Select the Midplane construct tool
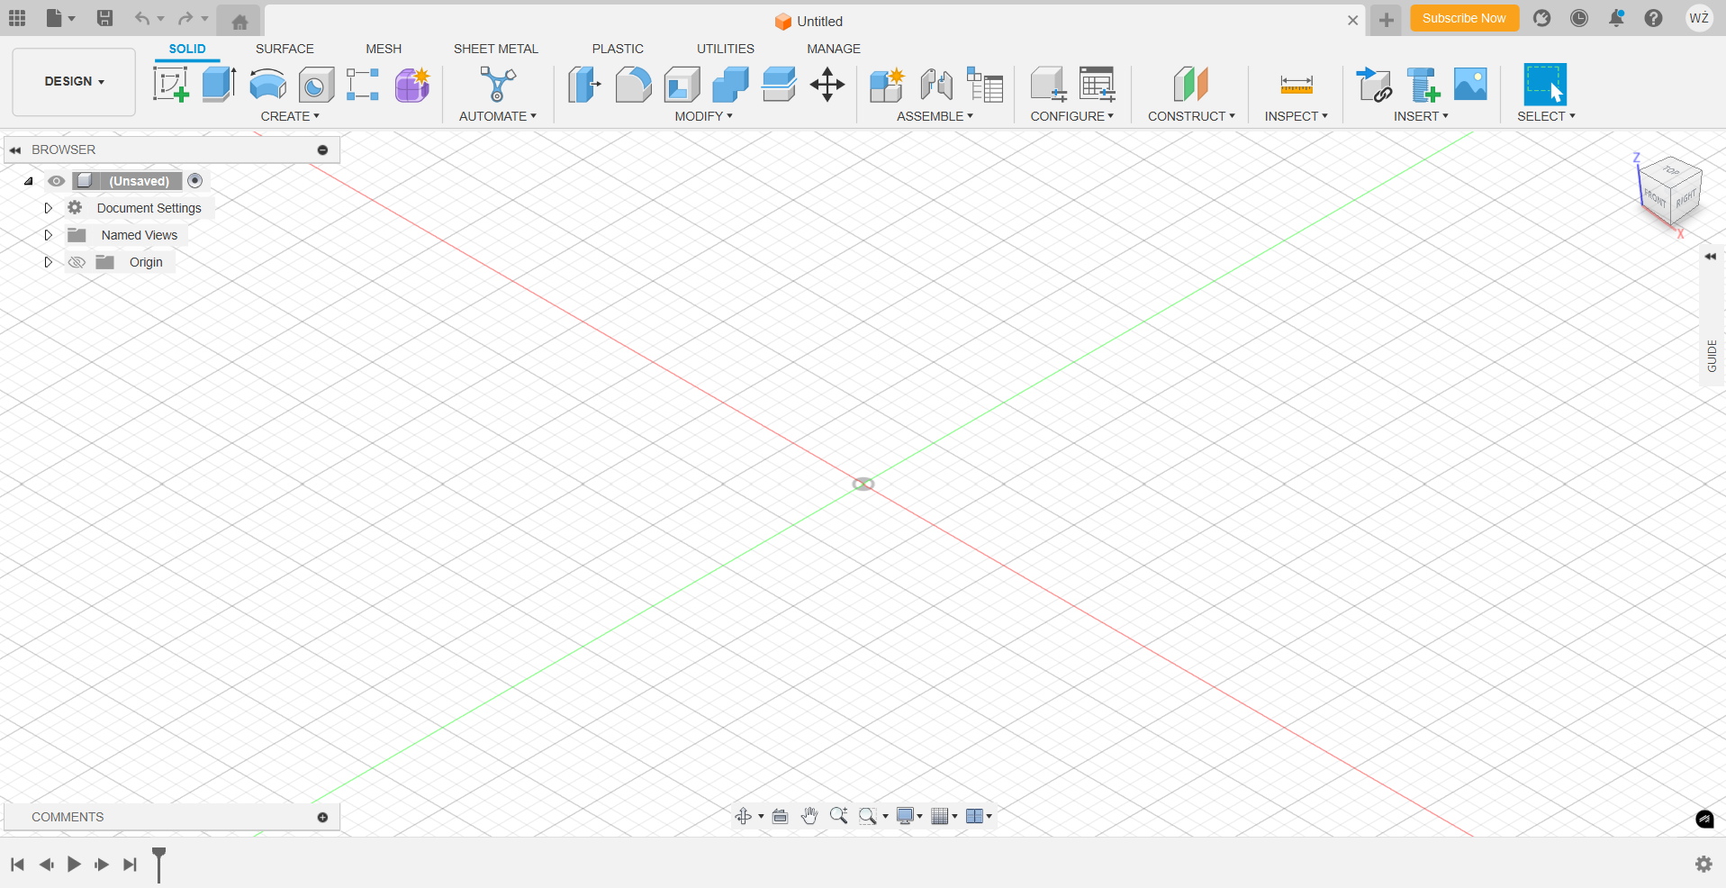This screenshot has width=1726, height=888. (x=1191, y=85)
